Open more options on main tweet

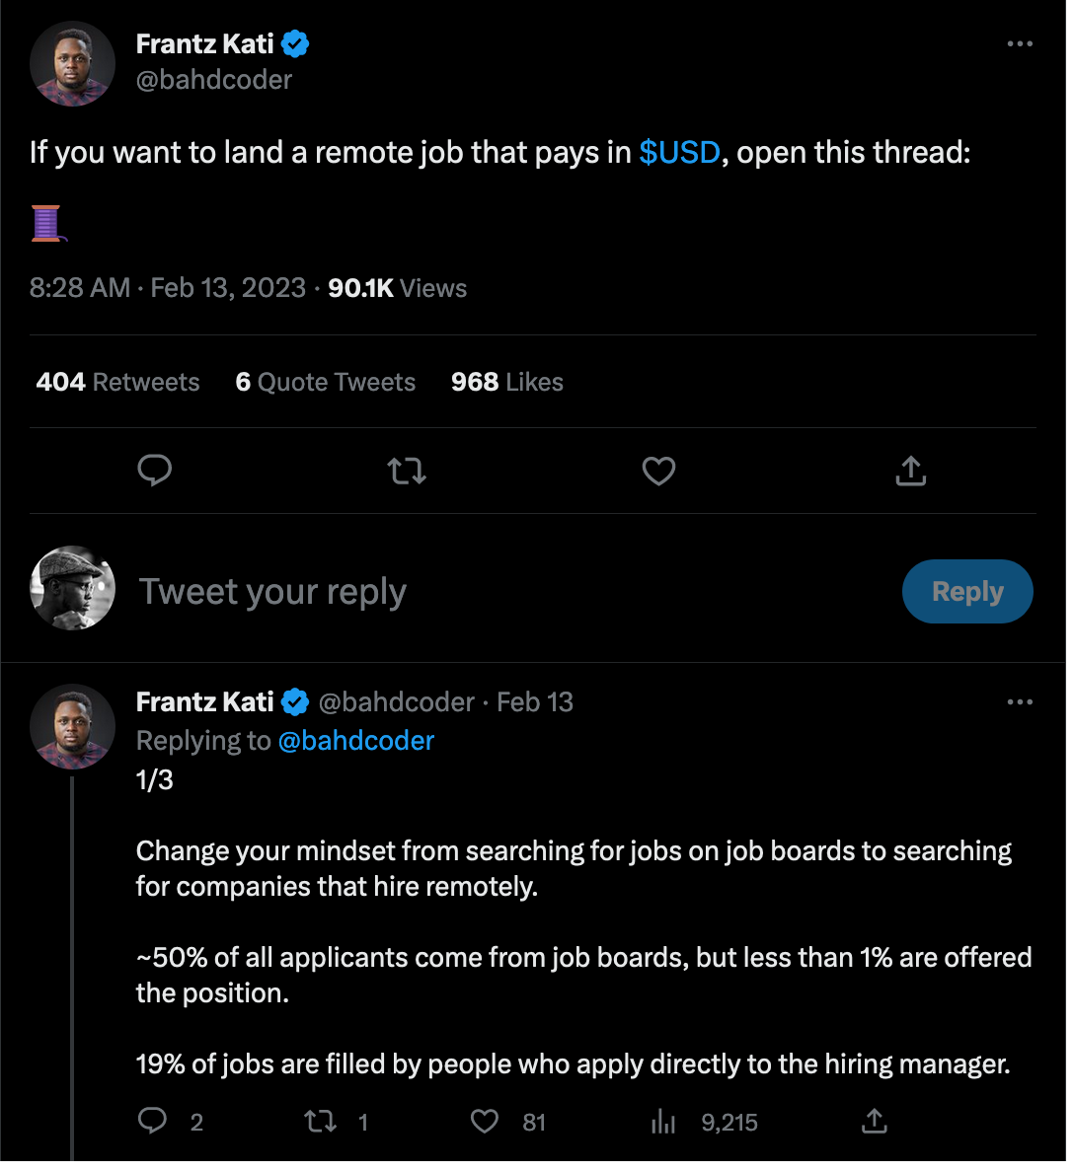[x=1019, y=44]
